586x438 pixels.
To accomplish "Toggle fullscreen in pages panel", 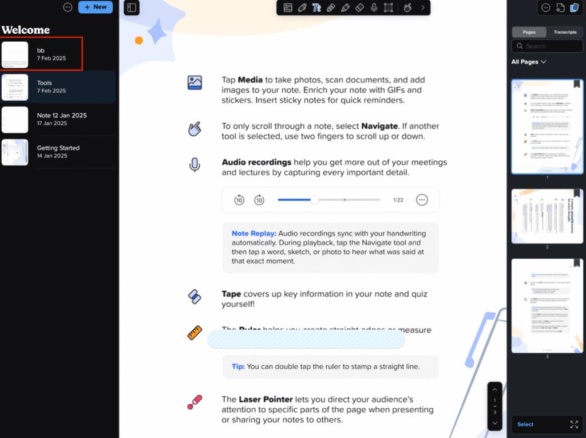I will pos(574,424).
